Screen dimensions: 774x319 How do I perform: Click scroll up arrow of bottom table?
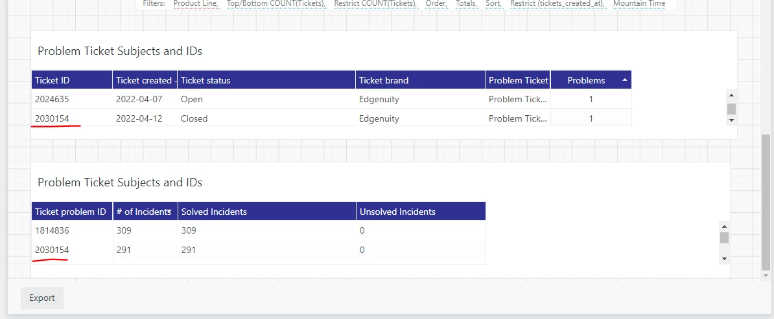[724, 226]
